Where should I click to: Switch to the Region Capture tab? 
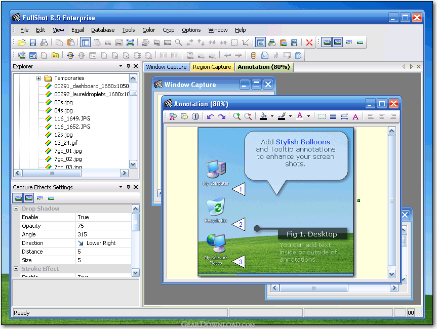(212, 67)
